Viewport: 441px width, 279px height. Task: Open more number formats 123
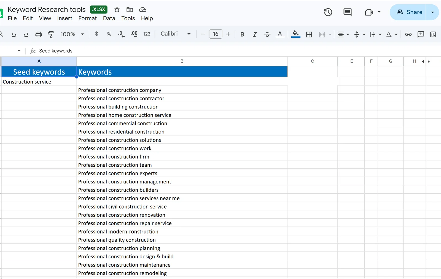coord(147,34)
